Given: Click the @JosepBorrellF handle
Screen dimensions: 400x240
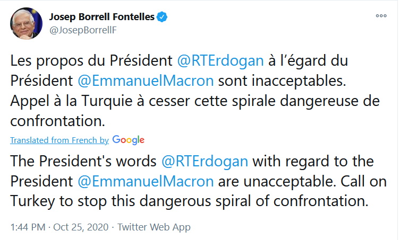Looking at the screenshot, I should tap(83, 30).
